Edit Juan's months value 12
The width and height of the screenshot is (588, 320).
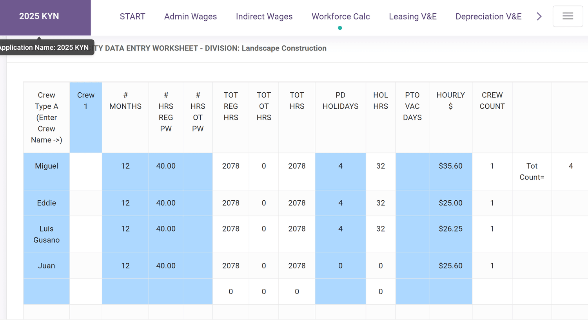click(125, 266)
